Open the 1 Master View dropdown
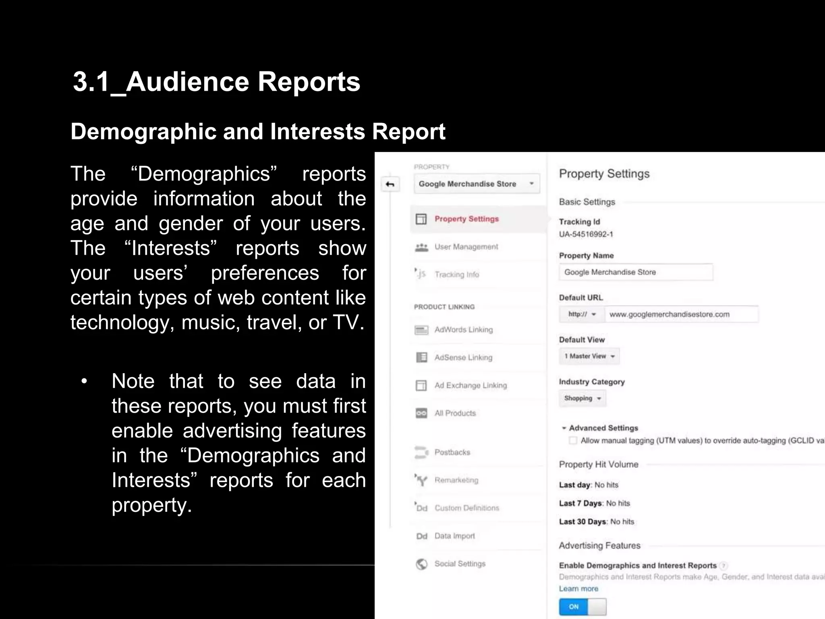825x619 pixels. pyautogui.click(x=589, y=356)
